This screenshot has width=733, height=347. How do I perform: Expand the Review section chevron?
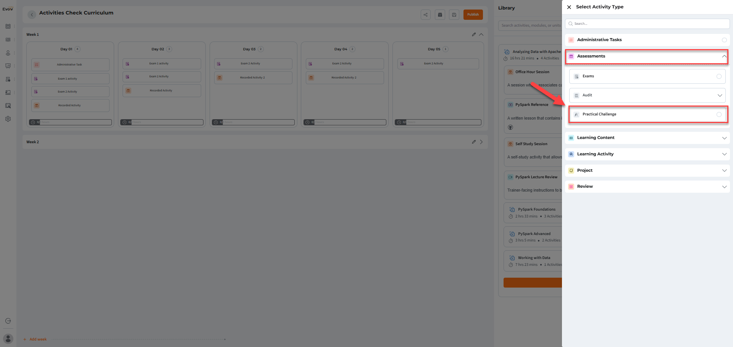724,187
